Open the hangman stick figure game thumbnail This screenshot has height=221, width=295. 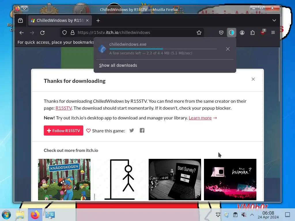[x=120, y=180]
